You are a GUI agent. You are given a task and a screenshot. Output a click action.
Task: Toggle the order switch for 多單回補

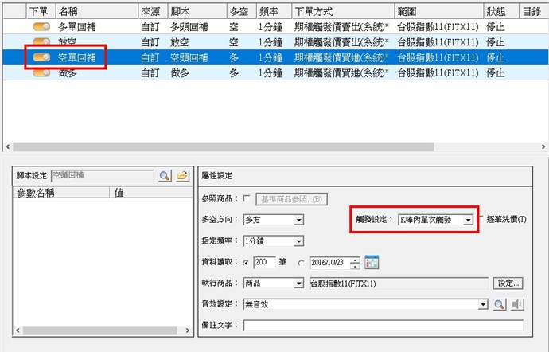pyautogui.click(x=41, y=26)
